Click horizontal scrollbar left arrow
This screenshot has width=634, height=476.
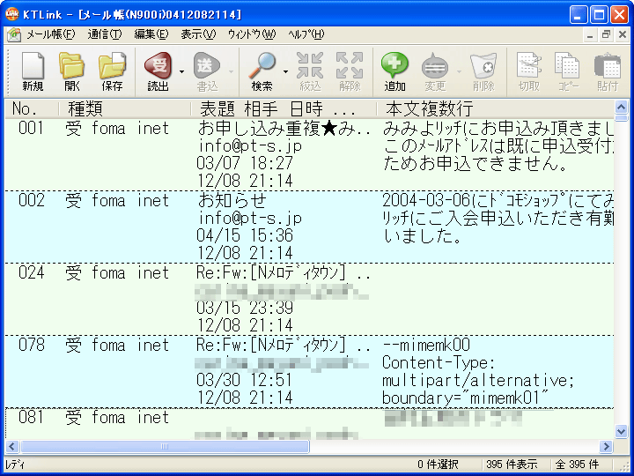11,446
